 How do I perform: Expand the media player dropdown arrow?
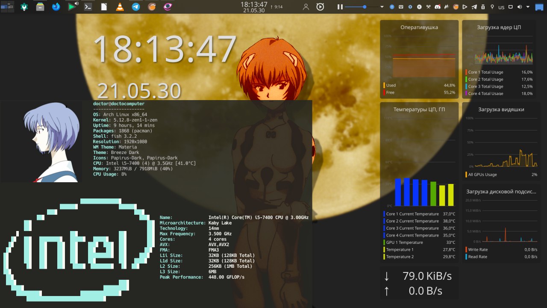(382, 7)
